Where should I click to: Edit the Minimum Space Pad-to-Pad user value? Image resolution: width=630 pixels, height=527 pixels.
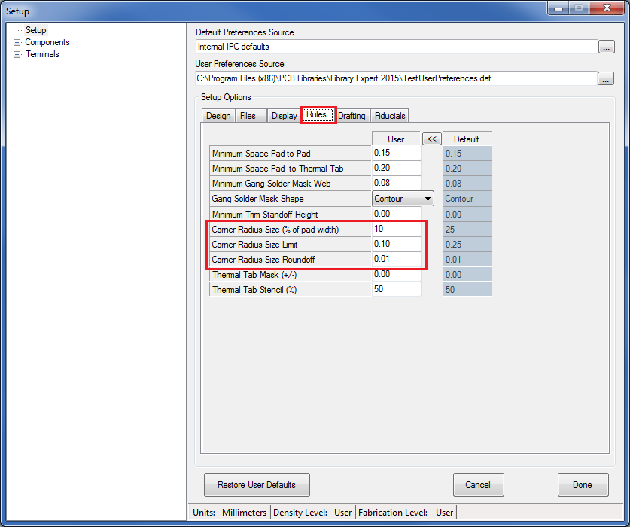pyautogui.click(x=396, y=154)
